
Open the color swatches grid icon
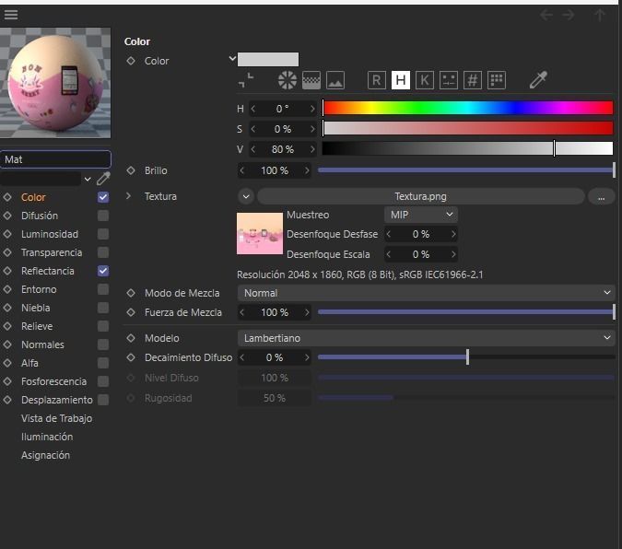click(497, 80)
